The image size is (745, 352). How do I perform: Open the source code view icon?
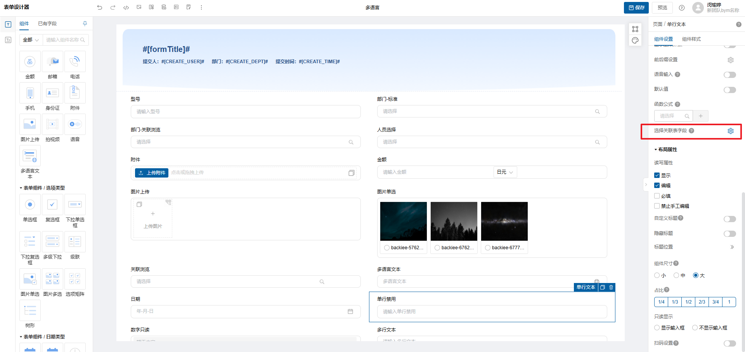point(126,7)
